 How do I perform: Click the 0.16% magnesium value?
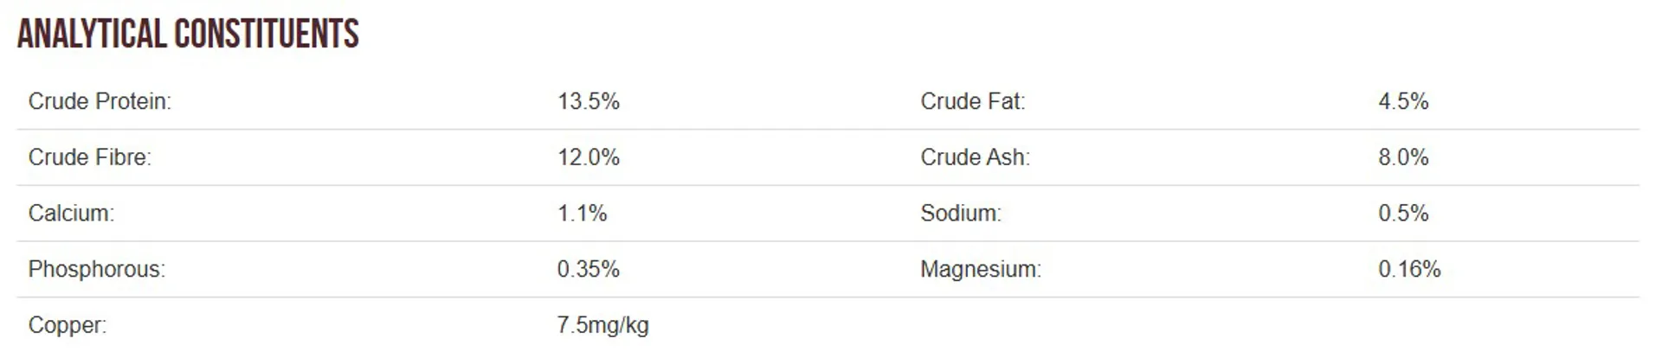click(1409, 269)
